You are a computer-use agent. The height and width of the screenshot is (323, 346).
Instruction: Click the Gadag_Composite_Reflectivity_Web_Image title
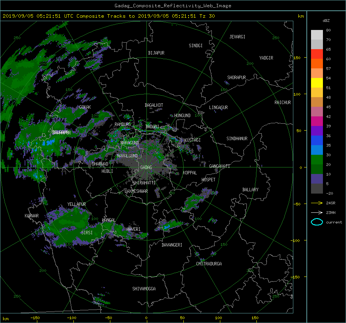tap(173, 6)
